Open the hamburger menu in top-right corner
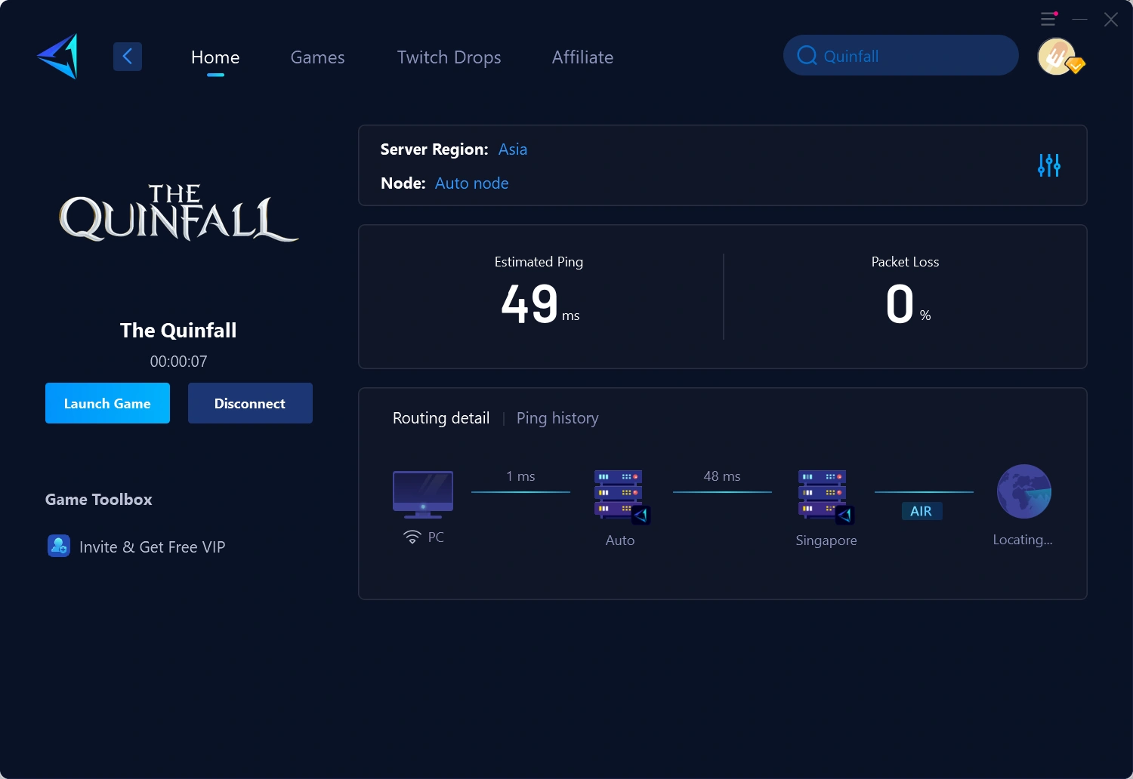 (1048, 19)
